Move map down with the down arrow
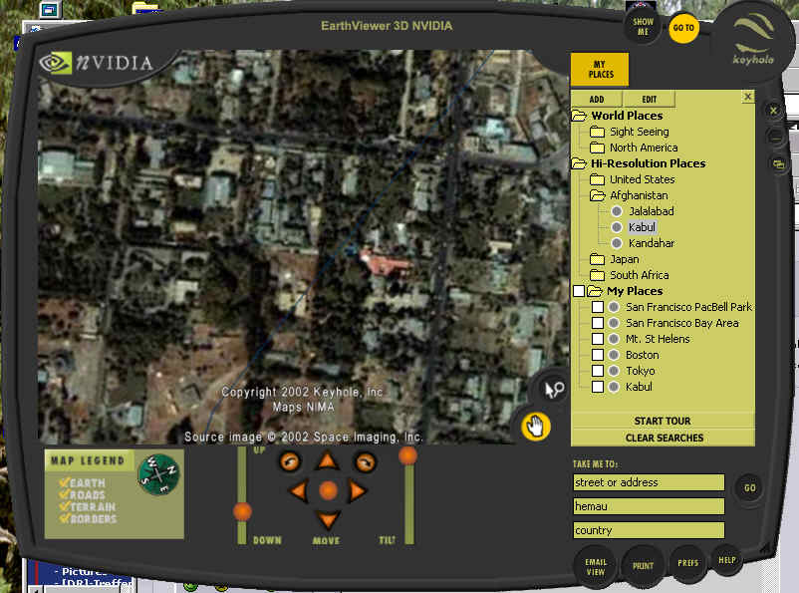Screen dimensions: 799x593 [328, 520]
